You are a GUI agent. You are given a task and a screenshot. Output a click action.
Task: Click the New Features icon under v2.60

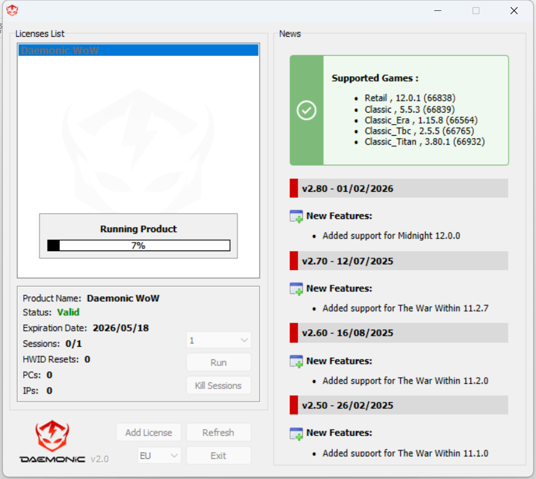[x=296, y=361]
